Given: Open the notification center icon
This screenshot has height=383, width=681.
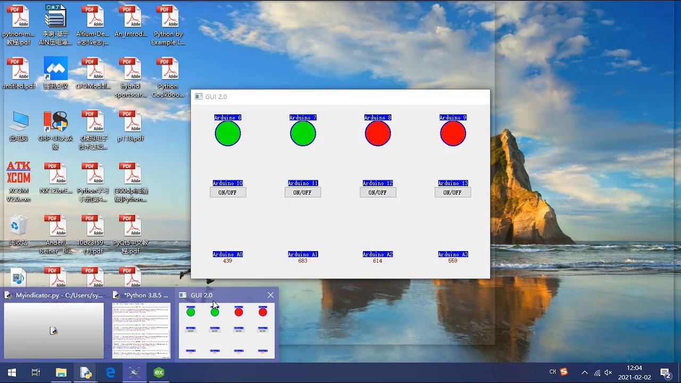Looking at the screenshot, I should 665,372.
